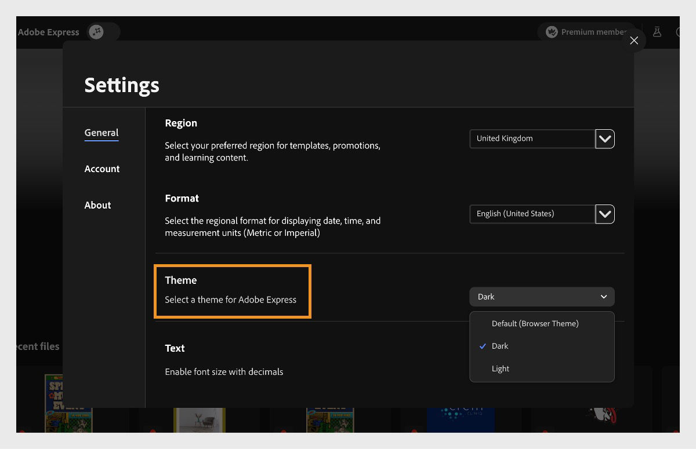This screenshot has height=449, width=696.
Task: Click the Format section heading
Action: point(182,198)
